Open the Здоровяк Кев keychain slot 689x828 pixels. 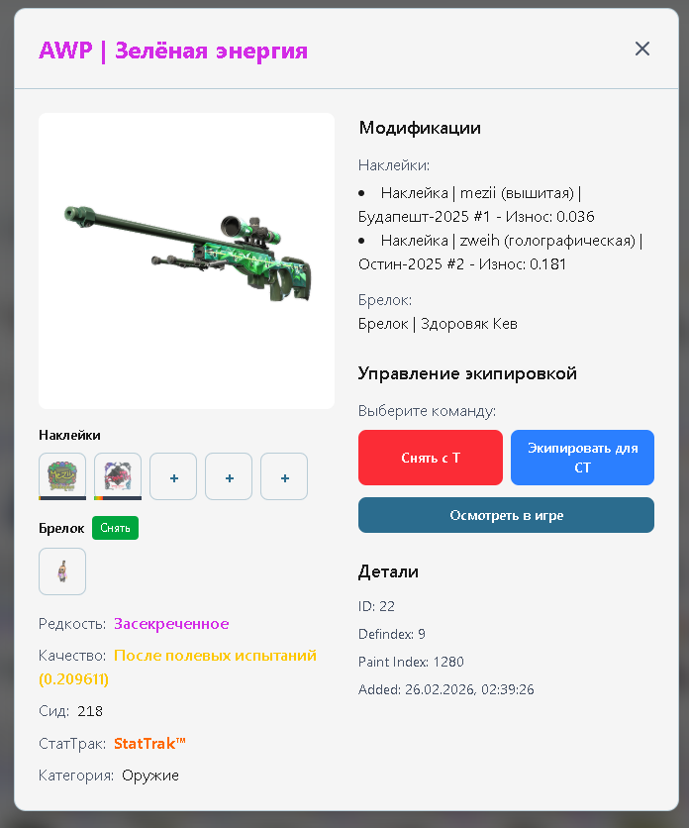62,571
